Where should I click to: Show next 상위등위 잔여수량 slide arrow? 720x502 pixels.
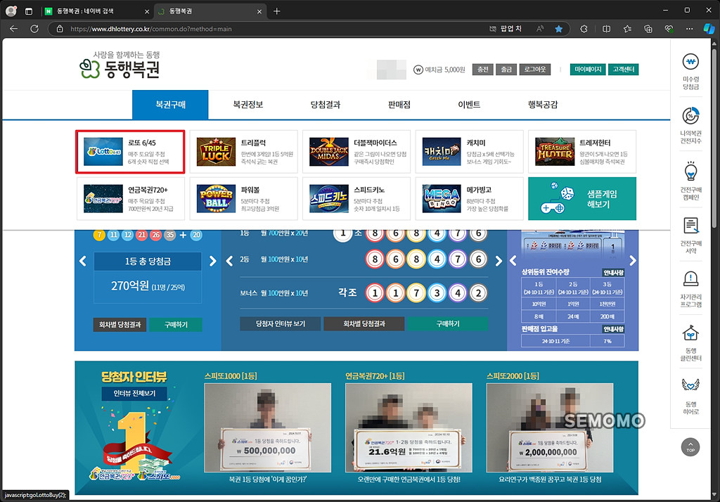pos(633,261)
